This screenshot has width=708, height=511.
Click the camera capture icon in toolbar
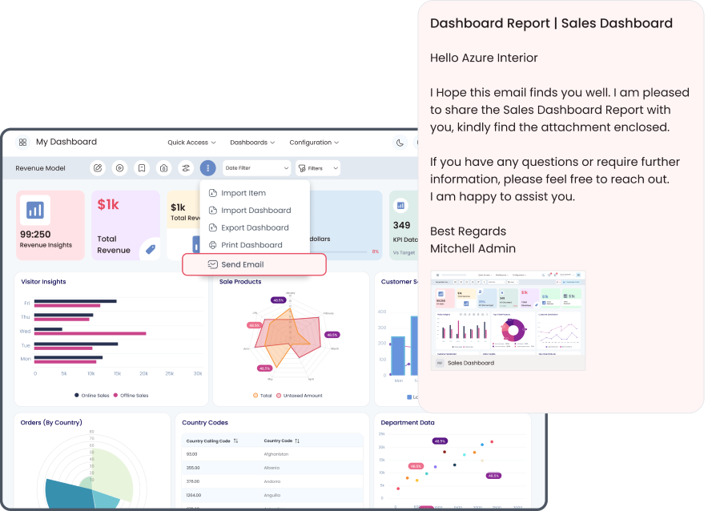(163, 168)
